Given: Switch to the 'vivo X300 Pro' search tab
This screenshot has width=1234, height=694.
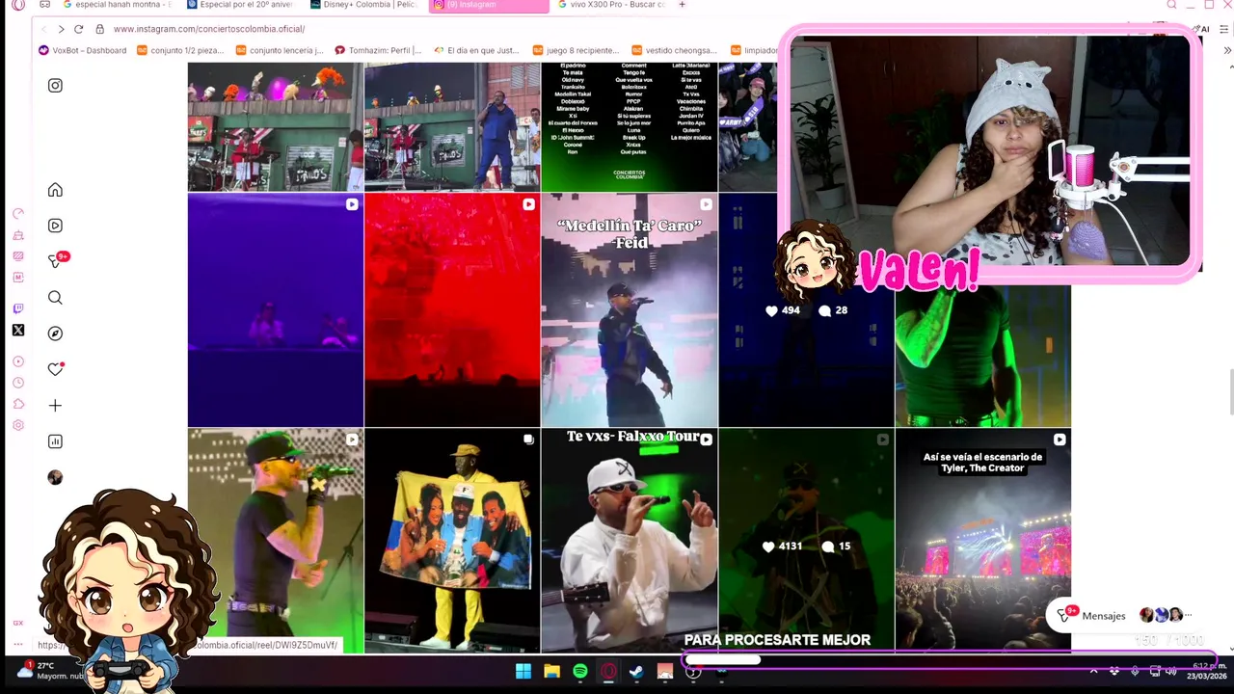Looking at the screenshot, I should tap(611, 5).
